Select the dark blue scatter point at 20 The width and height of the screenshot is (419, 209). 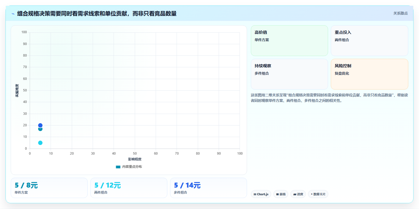coord(40,125)
